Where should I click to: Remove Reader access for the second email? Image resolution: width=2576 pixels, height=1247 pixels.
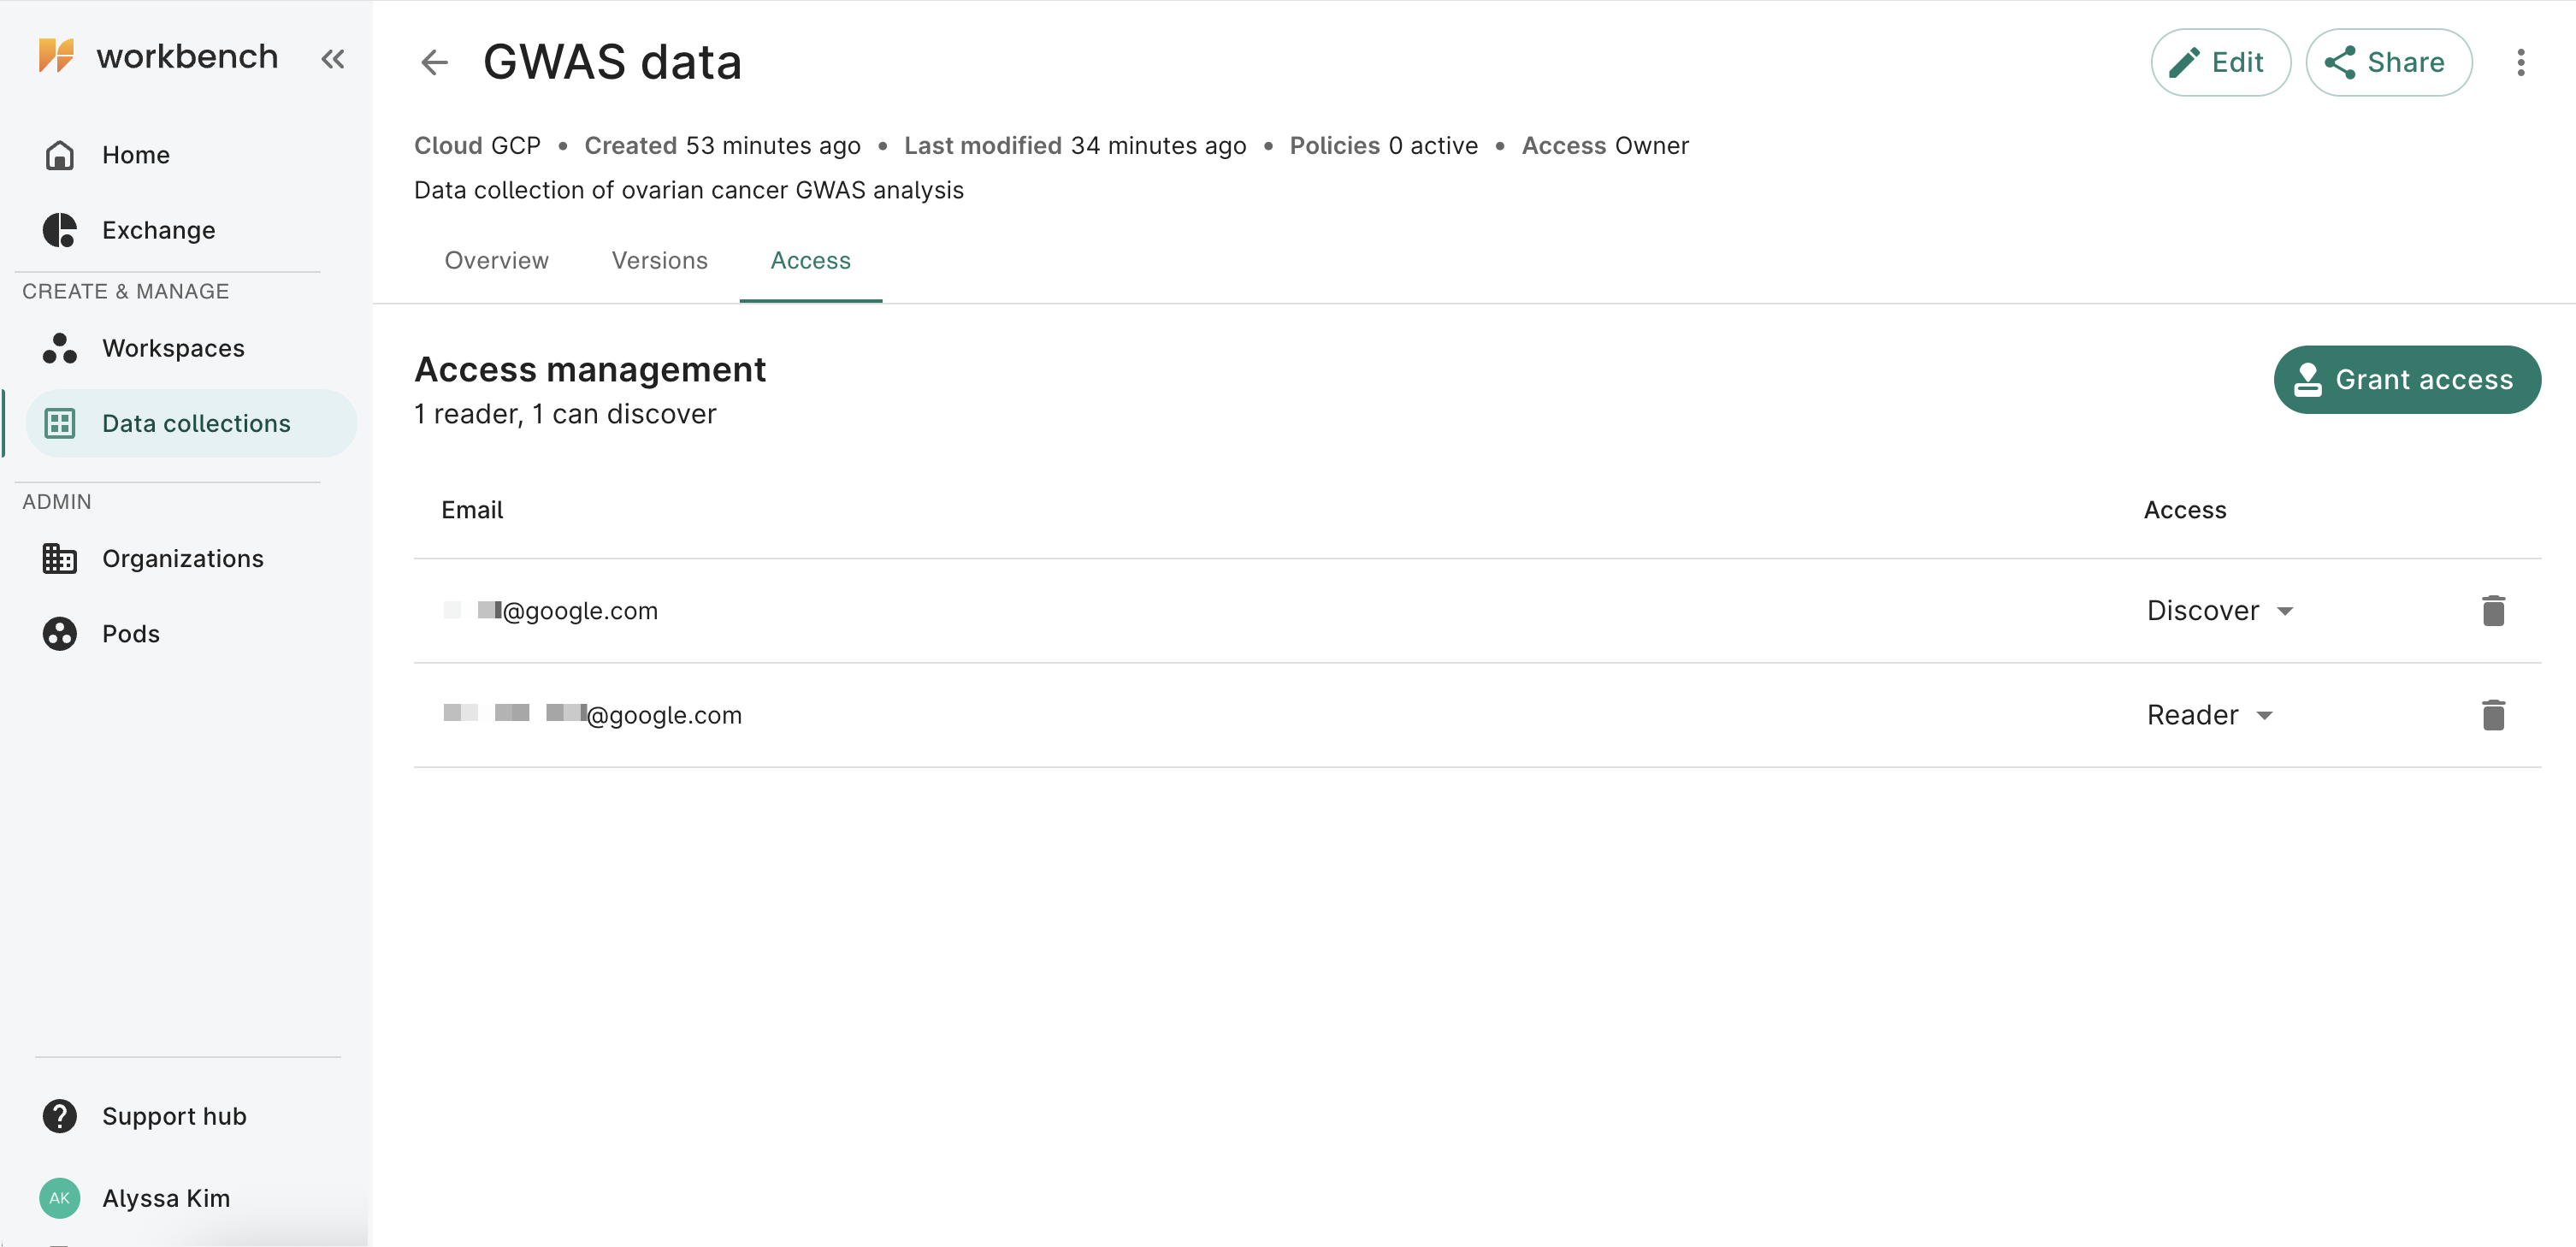point(2493,715)
